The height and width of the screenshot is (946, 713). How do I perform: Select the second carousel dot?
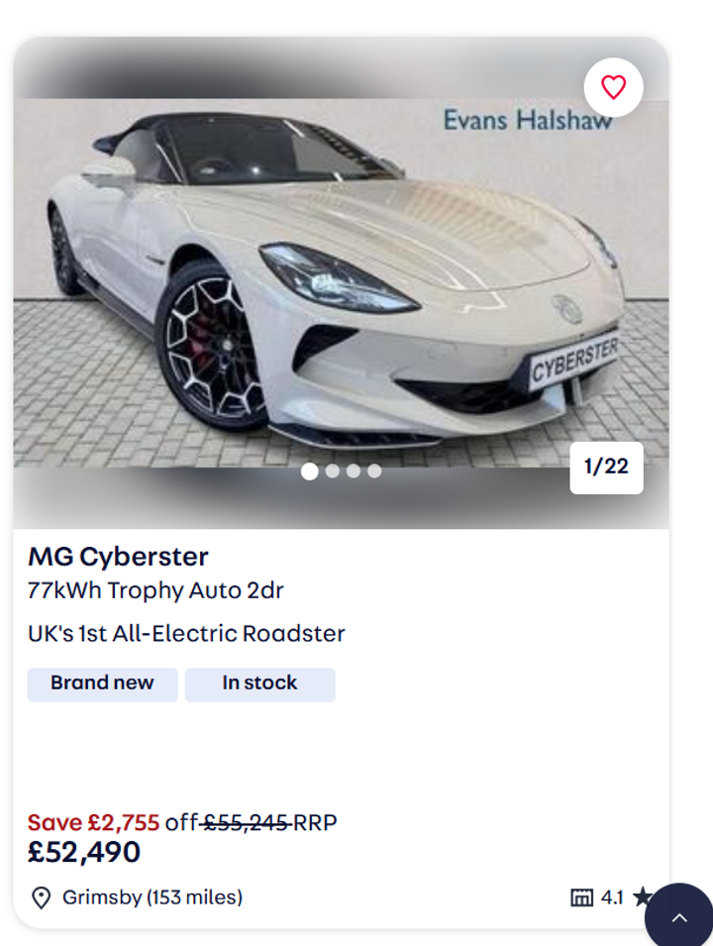(333, 472)
